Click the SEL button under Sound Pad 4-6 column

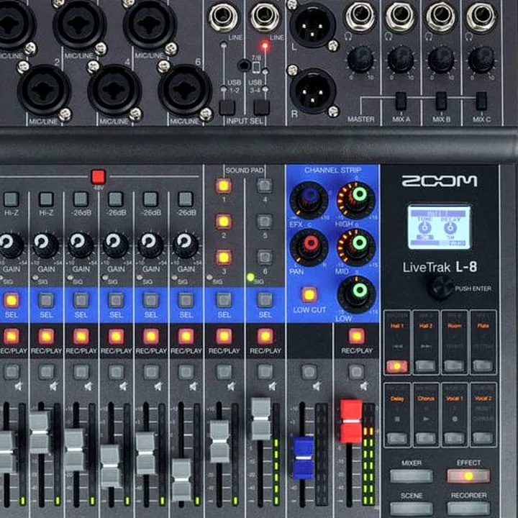[265, 300]
